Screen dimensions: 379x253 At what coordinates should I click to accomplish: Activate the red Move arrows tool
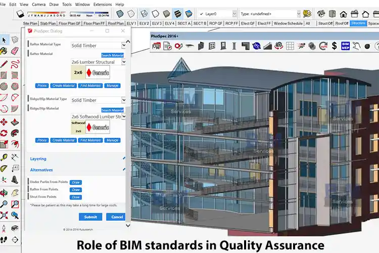(4, 122)
